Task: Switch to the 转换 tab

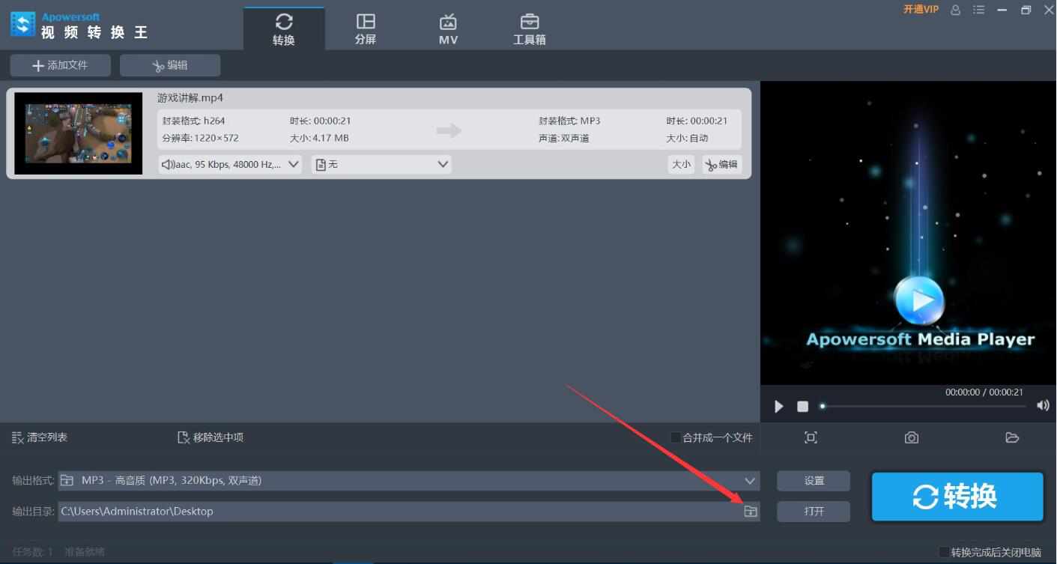Action: pyautogui.click(x=284, y=29)
